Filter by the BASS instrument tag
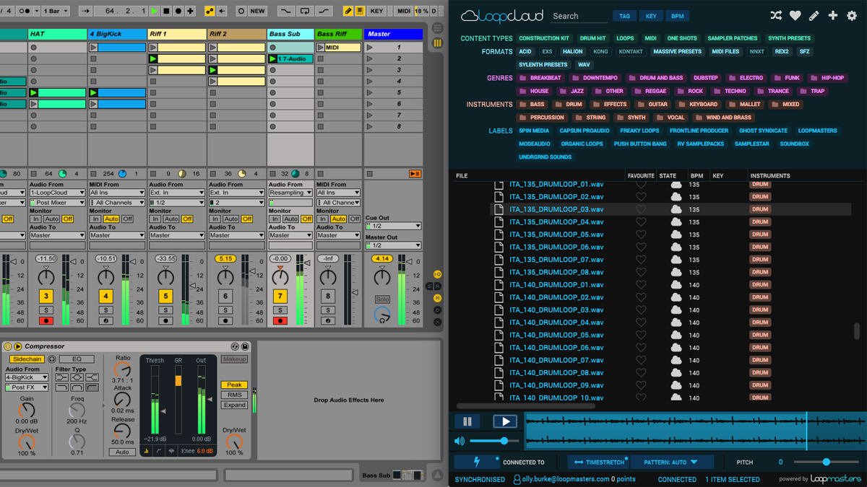867x487 pixels. 533,104
